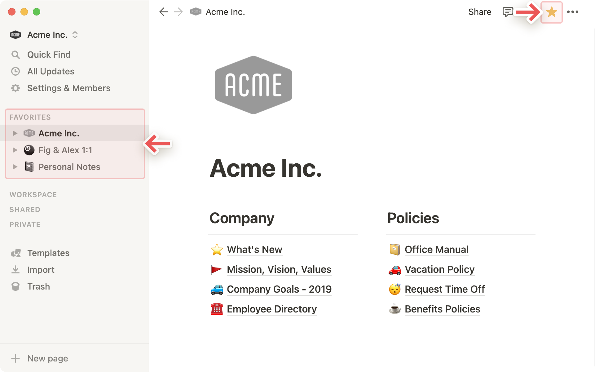This screenshot has height=372, width=595.
Task: Expand the Acme Inc. sidebar item
Action: (15, 133)
